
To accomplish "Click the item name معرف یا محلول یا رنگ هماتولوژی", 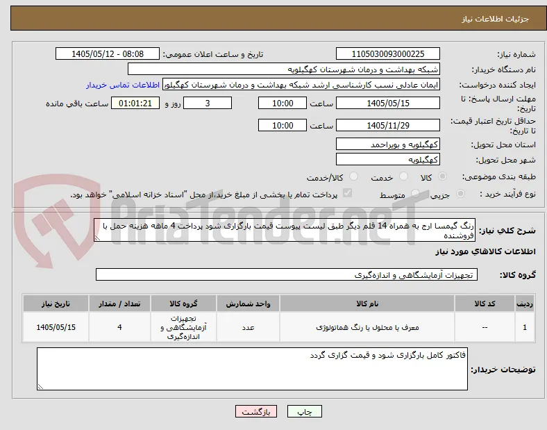I will tap(367, 327).
